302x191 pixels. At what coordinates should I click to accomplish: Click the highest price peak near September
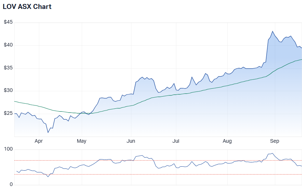coord(273,31)
